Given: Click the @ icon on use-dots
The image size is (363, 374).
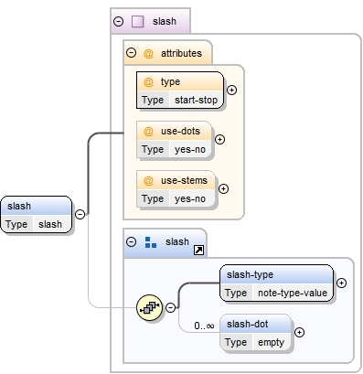Looking at the screenshot, I should point(148,132).
